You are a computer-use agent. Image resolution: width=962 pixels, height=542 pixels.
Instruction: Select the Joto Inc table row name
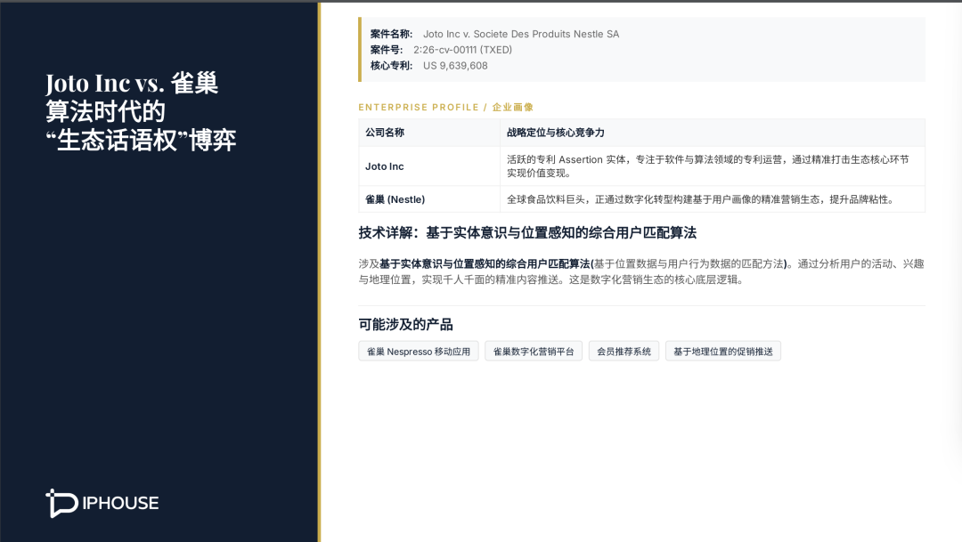(x=384, y=166)
